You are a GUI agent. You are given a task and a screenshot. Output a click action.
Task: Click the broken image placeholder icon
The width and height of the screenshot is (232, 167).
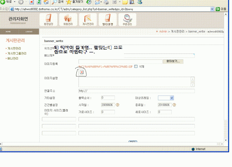(x=82, y=72)
